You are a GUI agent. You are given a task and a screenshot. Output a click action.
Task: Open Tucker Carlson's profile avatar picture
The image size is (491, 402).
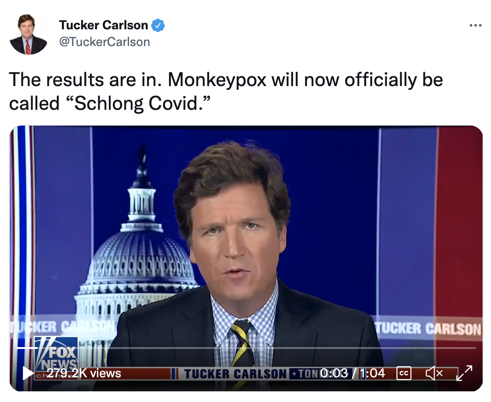click(x=28, y=34)
